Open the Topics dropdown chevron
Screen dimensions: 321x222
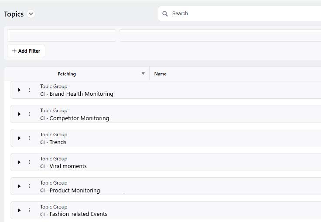click(x=31, y=13)
